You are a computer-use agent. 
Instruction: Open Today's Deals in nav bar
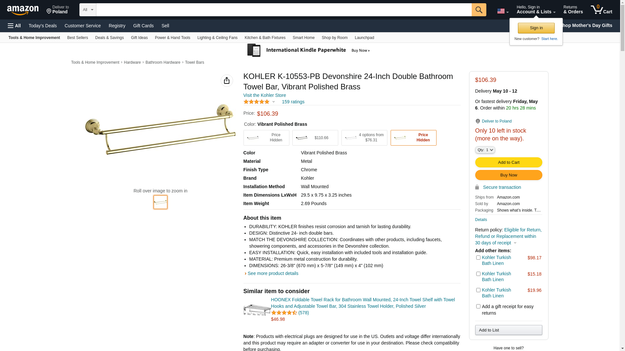43,26
